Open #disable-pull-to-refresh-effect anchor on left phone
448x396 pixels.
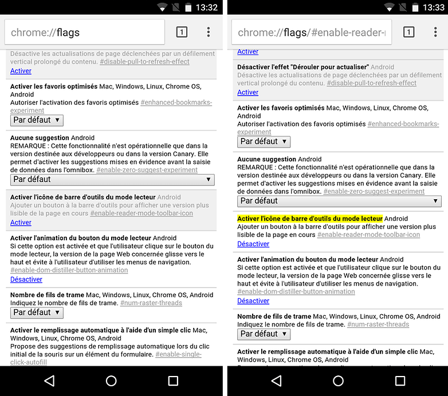[x=144, y=62]
